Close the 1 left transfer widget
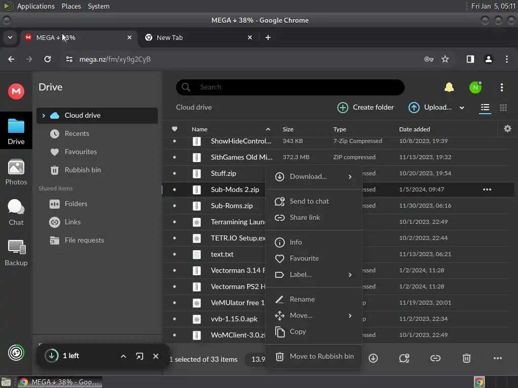518x388 pixels. [156, 356]
